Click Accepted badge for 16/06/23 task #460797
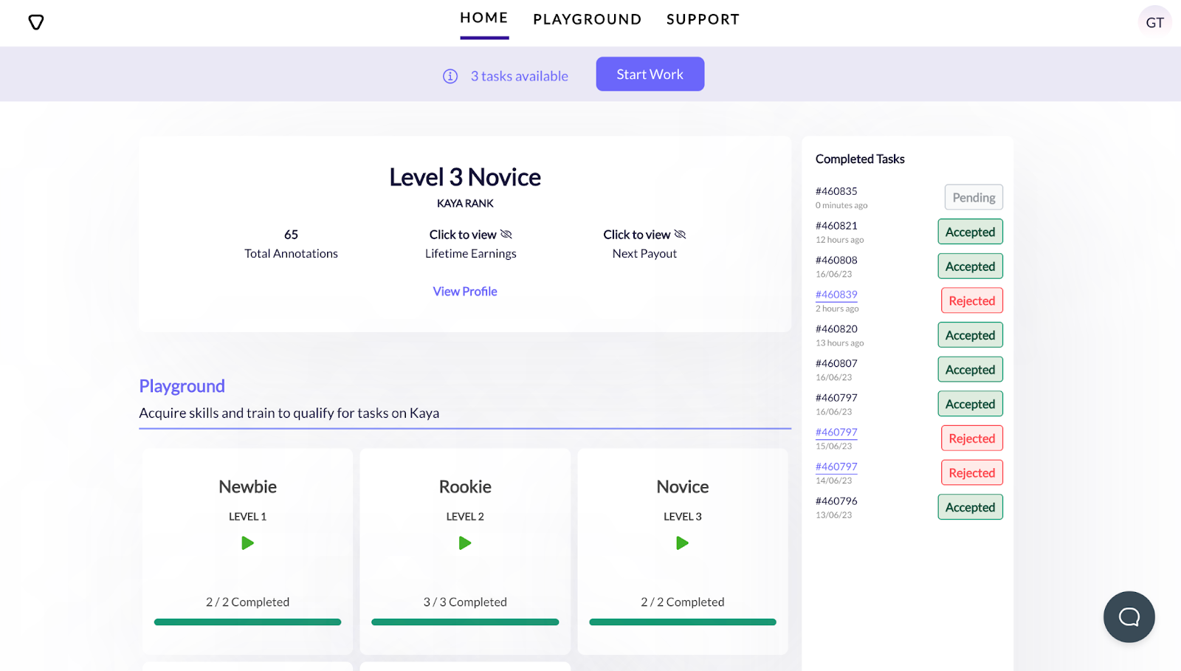1181x671 pixels. click(971, 404)
